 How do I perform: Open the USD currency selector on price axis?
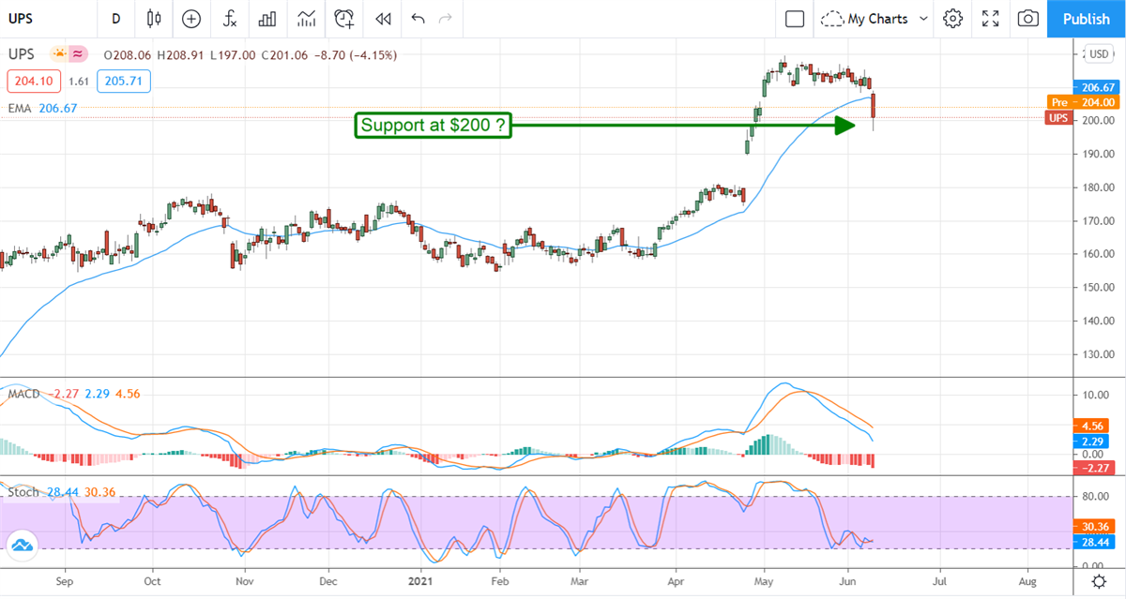pos(1098,52)
